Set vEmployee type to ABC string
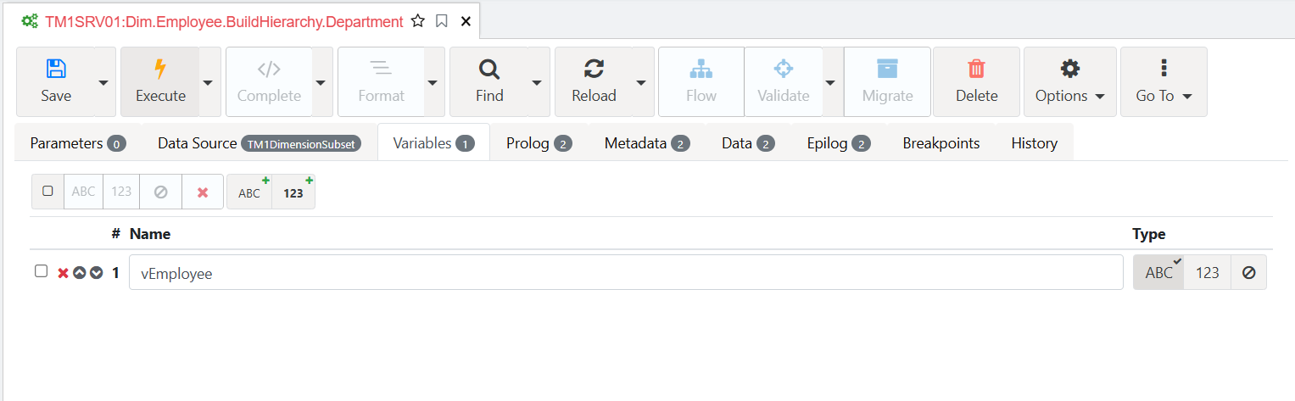This screenshot has height=401, width=1295. tap(1158, 272)
